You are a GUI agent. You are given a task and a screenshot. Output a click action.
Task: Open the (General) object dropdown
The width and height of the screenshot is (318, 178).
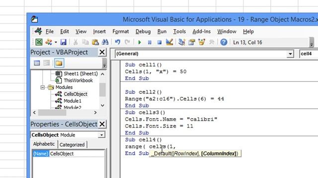[x=290, y=54]
